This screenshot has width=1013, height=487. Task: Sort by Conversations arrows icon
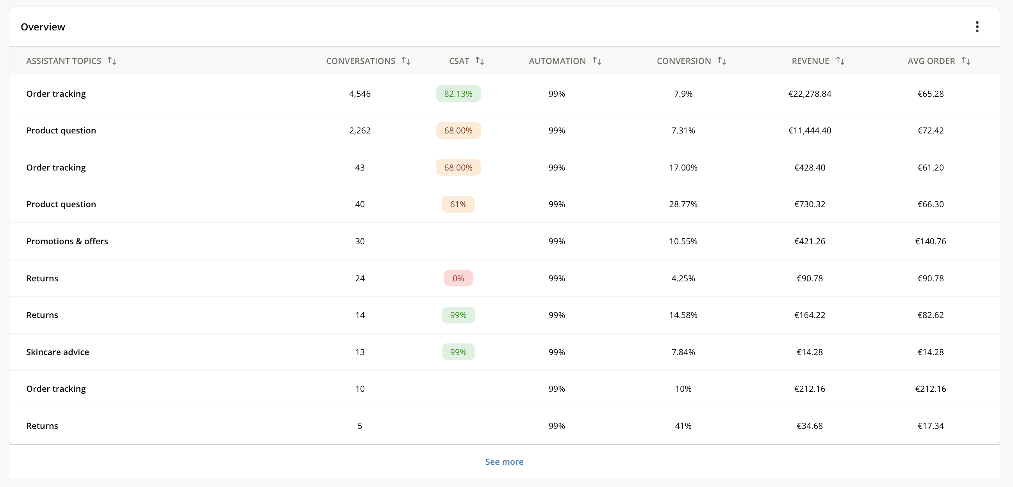406,61
